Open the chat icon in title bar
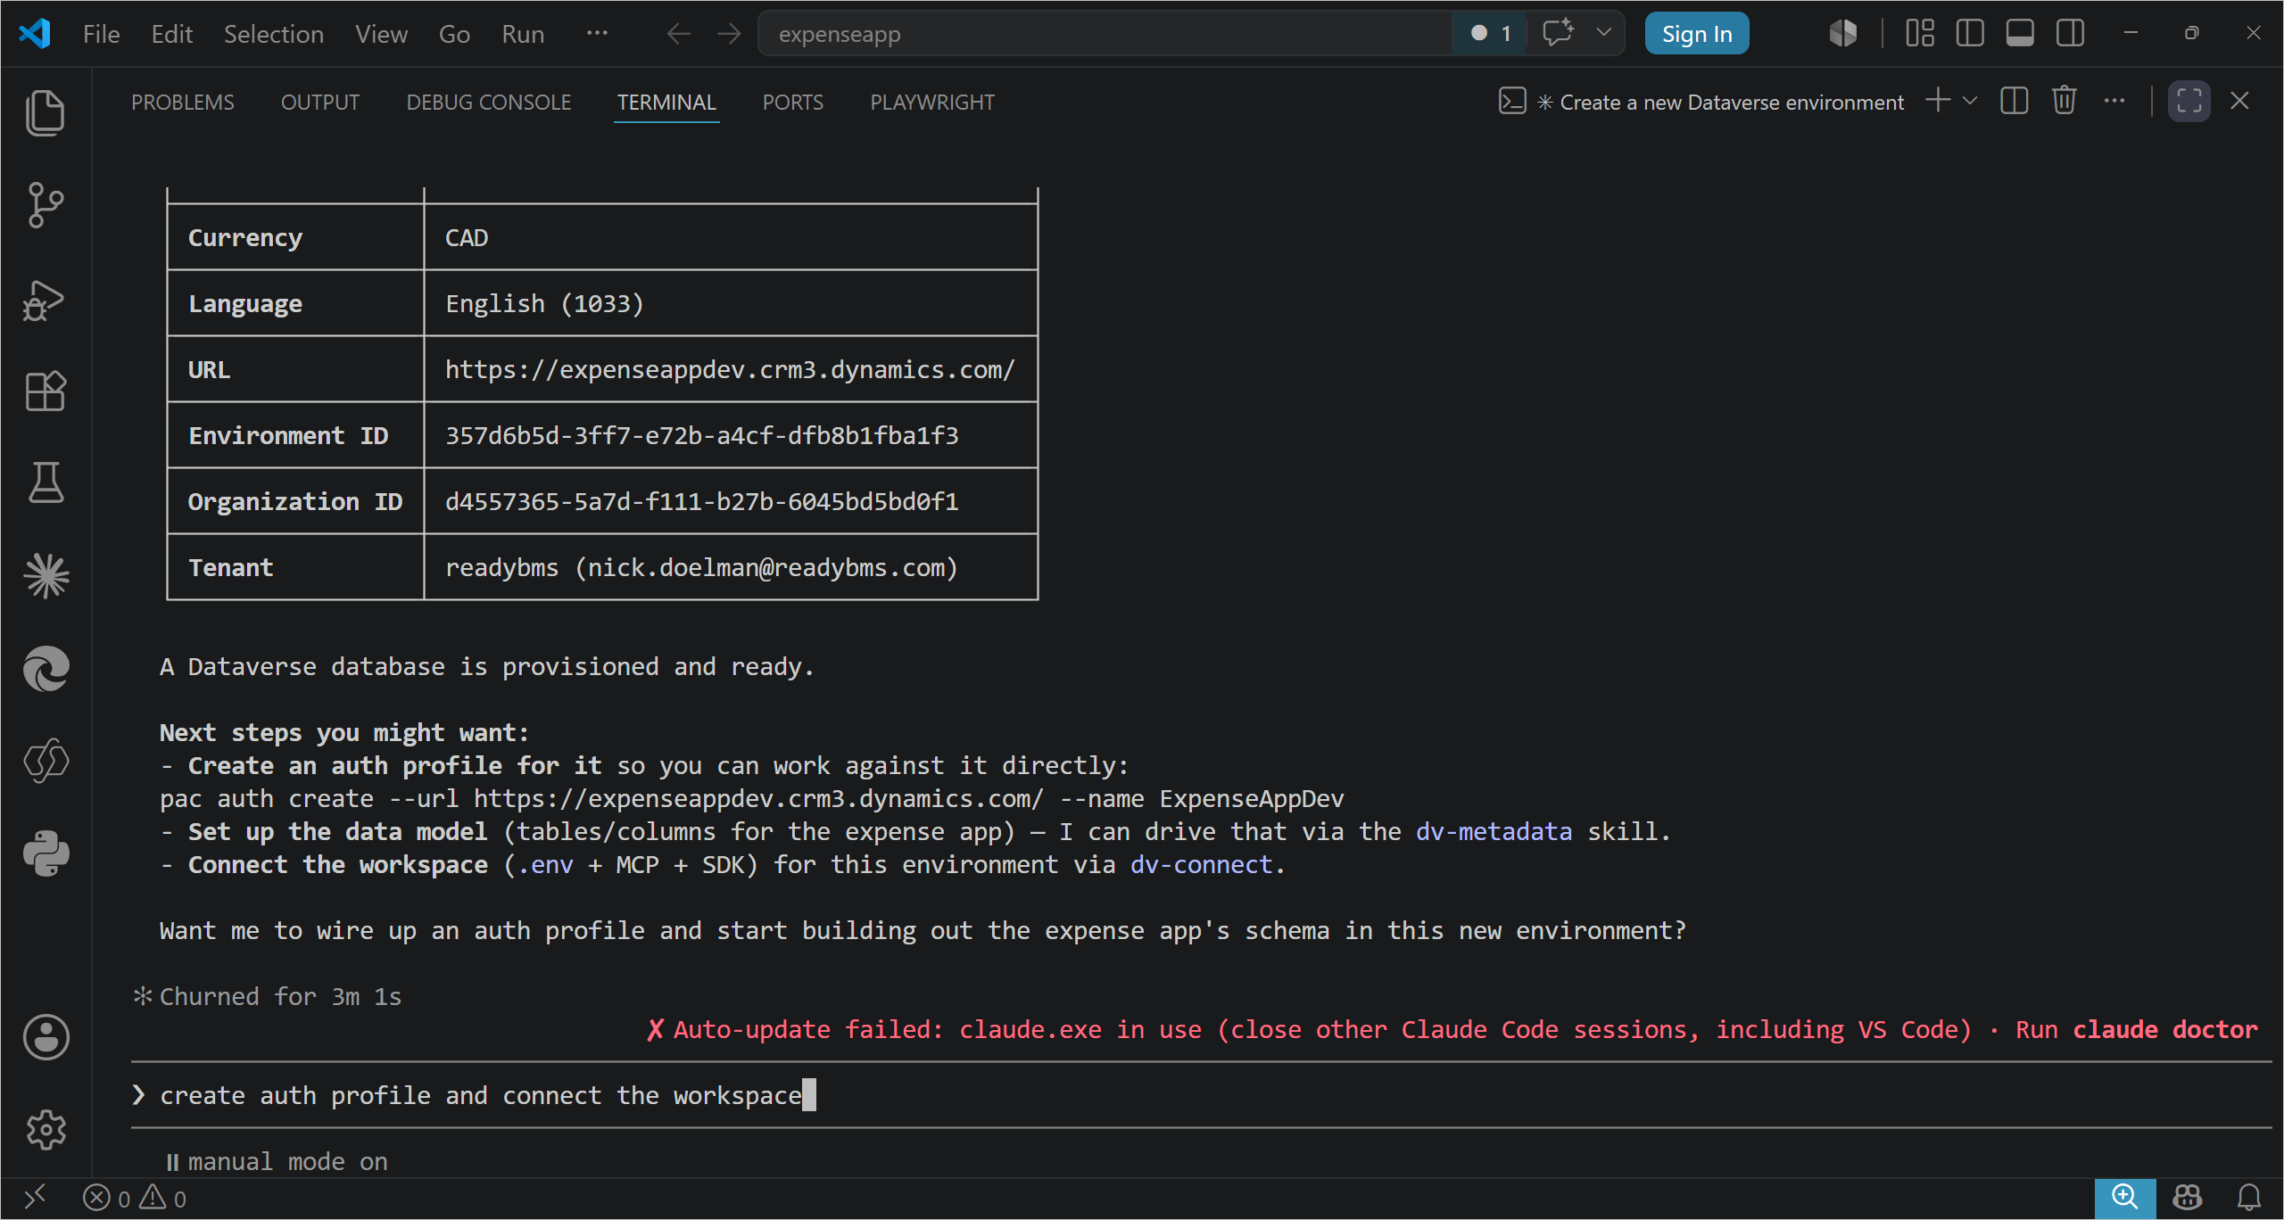2284x1220 pixels. coord(1558,33)
